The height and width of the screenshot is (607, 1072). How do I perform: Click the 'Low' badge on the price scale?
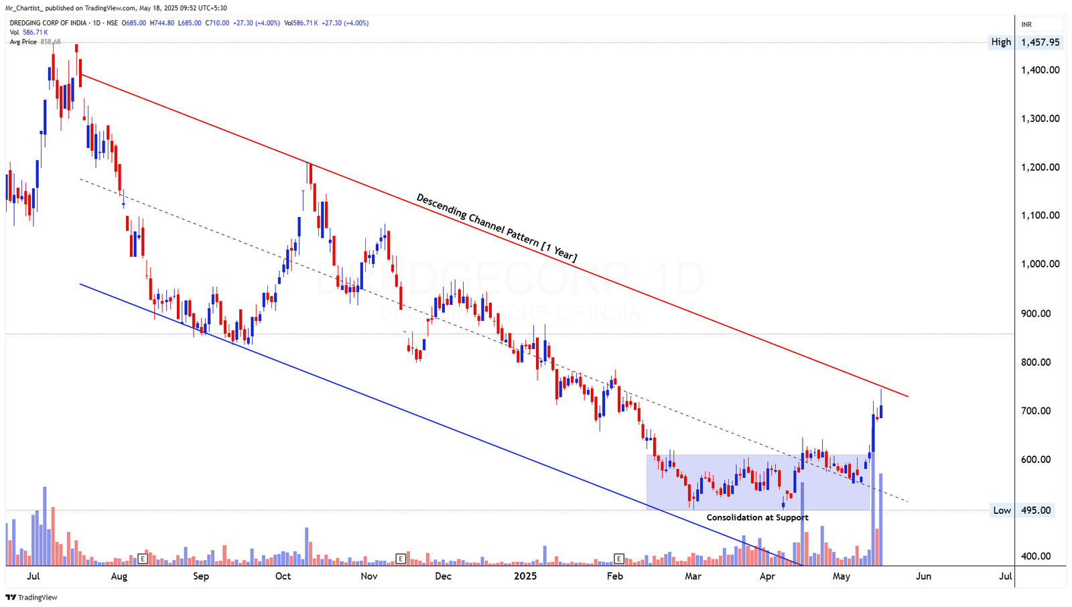coord(1001,510)
